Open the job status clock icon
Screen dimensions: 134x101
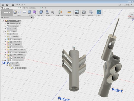pos(120,5)
